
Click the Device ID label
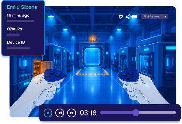16,42
